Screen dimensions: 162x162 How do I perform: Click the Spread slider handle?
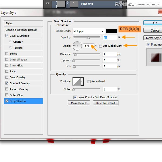pyautogui.click(x=73, y=60)
